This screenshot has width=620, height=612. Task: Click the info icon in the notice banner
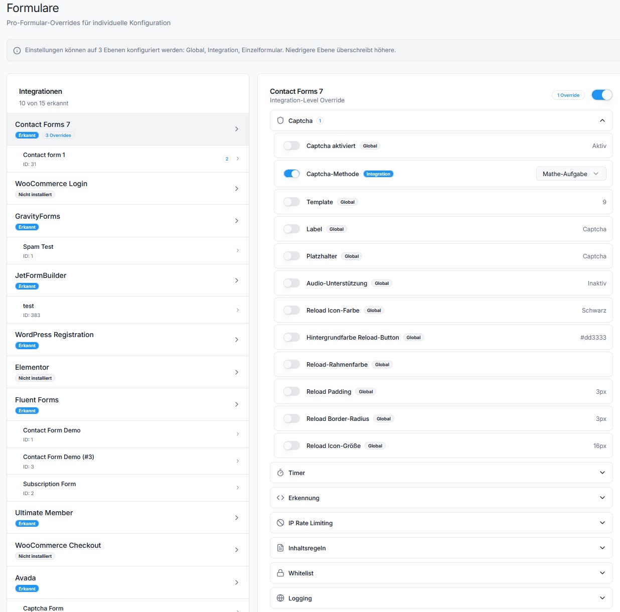pos(17,51)
